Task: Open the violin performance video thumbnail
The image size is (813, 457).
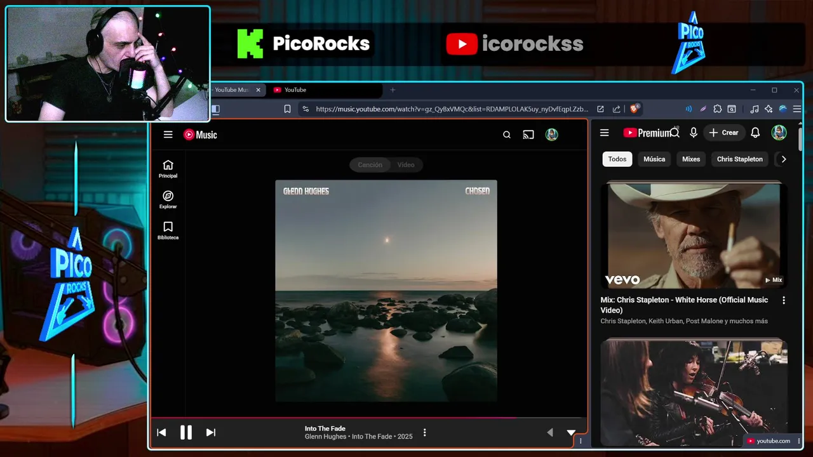Action: pos(694,392)
